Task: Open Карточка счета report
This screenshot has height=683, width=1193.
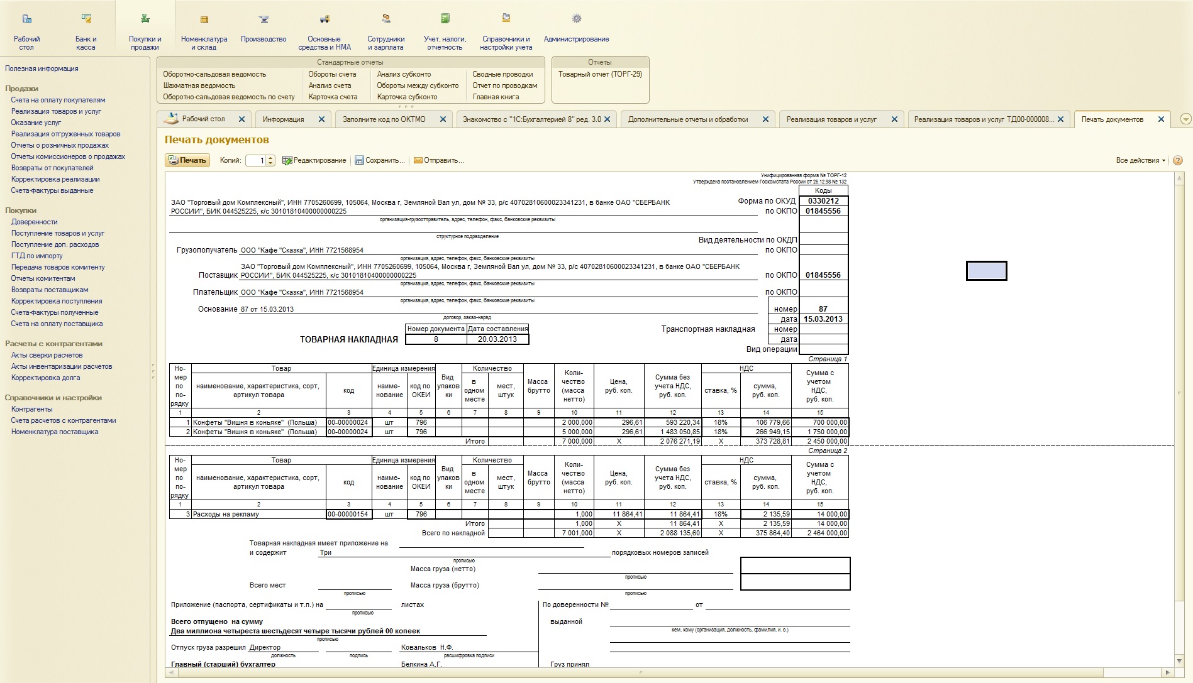Action: pyautogui.click(x=333, y=97)
